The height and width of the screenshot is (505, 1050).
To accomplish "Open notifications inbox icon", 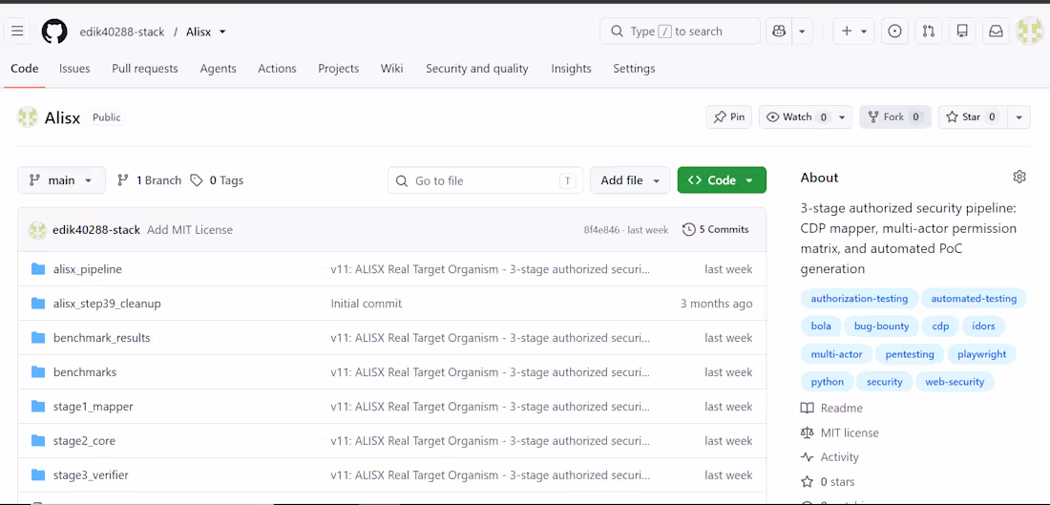I will (997, 32).
